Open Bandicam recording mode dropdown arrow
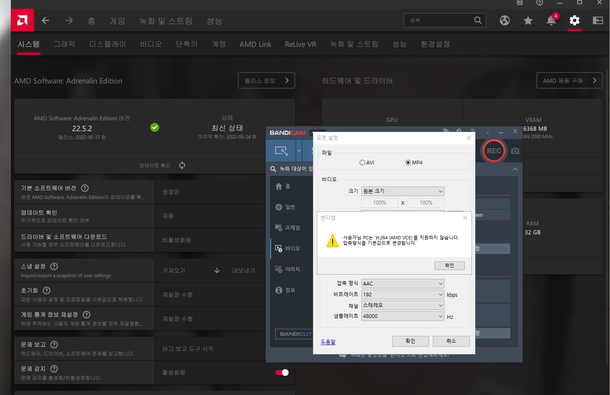 click(299, 151)
